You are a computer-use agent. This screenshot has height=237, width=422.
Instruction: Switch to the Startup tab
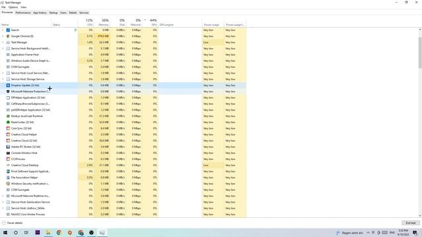point(53,13)
